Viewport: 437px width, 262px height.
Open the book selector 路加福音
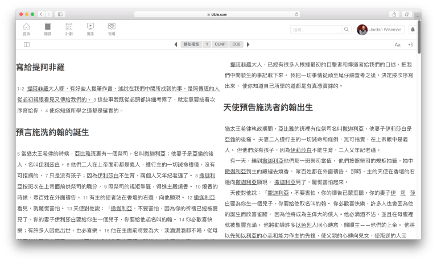(x=191, y=44)
